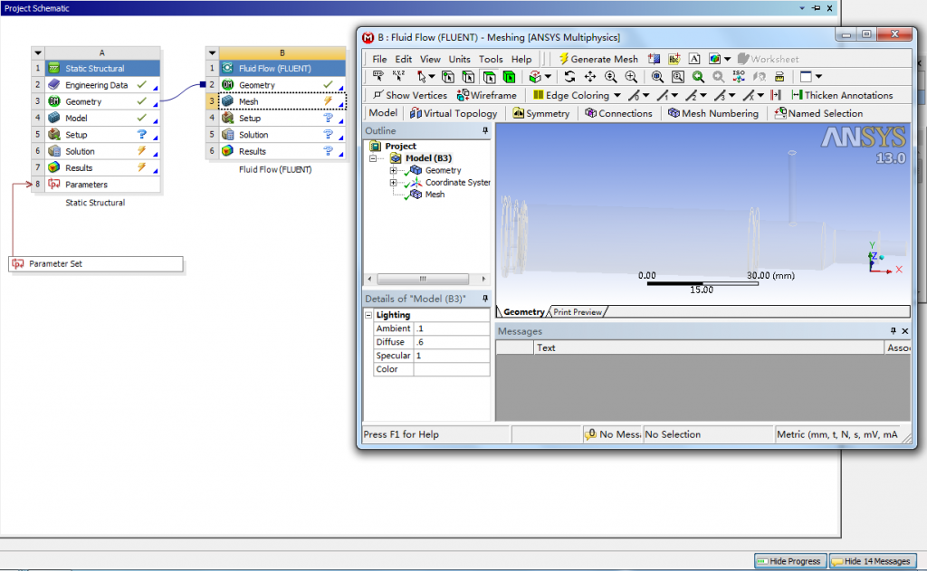This screenshot has width=927, height=571.
Task: Collapse the Lighting section in Details
Action: (369, 315)
